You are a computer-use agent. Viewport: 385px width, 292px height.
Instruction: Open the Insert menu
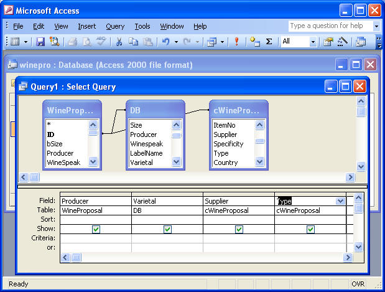(x=87, y=26)
